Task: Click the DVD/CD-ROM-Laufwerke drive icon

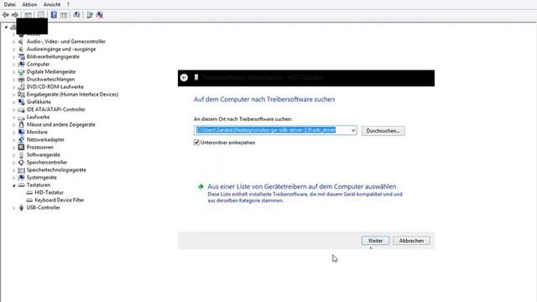Action: pos(21,86)
